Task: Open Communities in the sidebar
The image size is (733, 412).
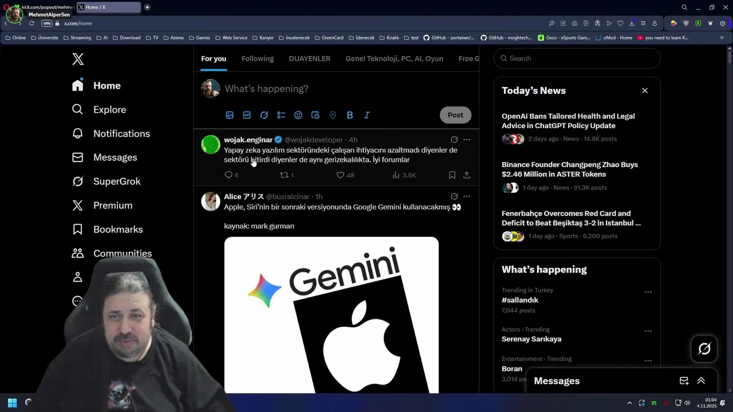Action: click(112, 253)
